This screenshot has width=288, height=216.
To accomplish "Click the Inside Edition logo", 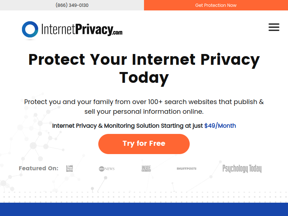I will (x=146, y=168).
